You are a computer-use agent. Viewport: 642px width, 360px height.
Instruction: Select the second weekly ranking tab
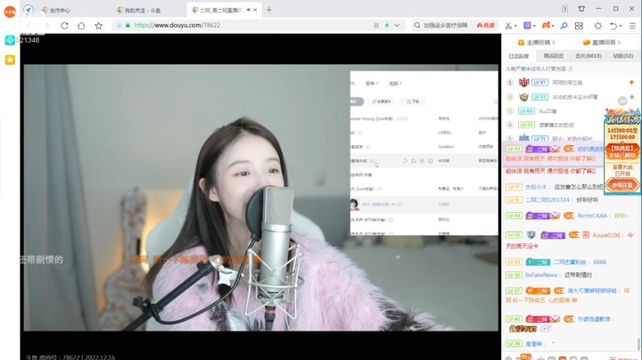click(553, 56)
